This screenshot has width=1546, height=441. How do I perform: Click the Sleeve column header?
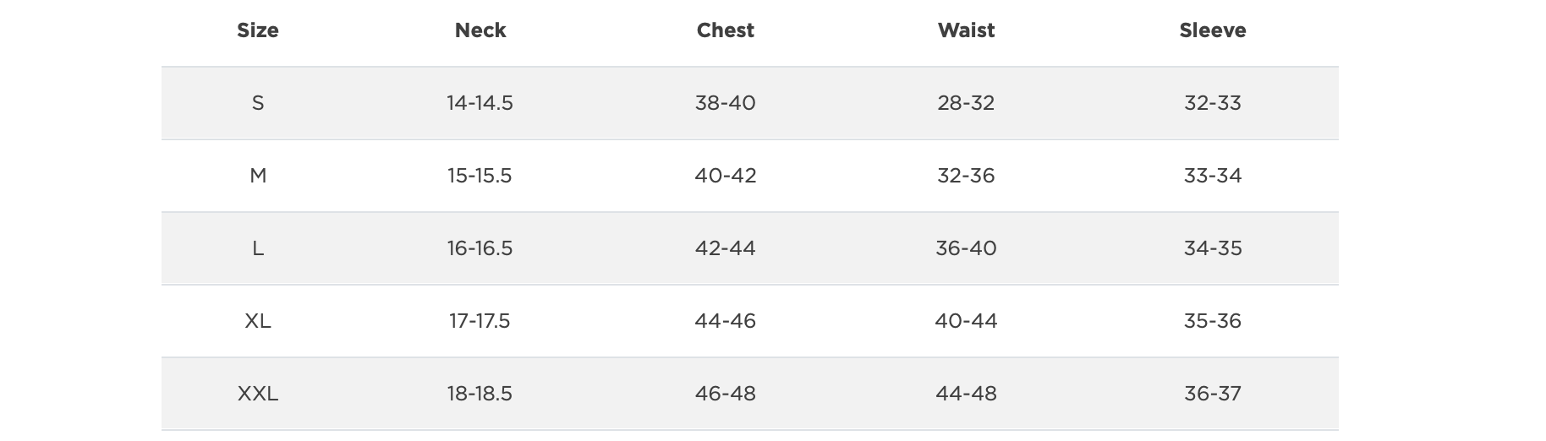pos(1212,30)
